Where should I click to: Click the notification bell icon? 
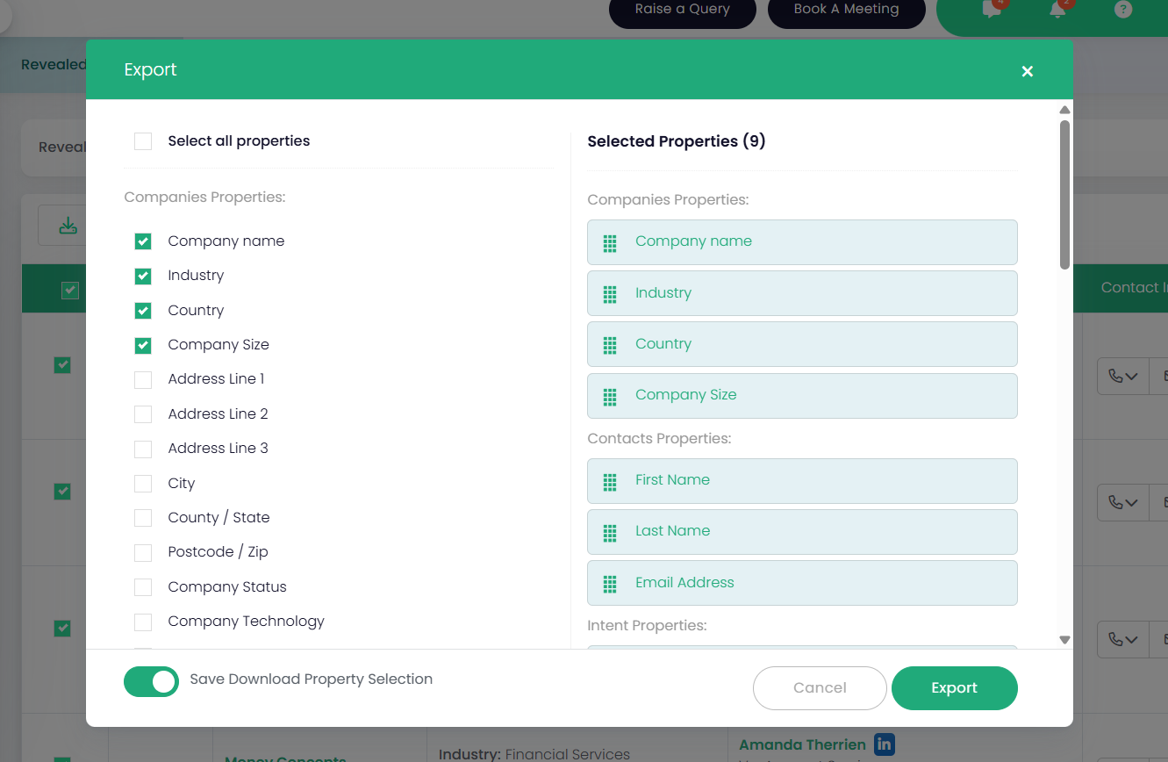pos(1058,10)
